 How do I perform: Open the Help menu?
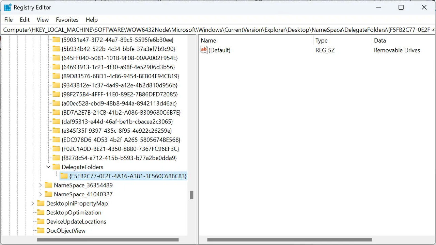pos(92,20)
